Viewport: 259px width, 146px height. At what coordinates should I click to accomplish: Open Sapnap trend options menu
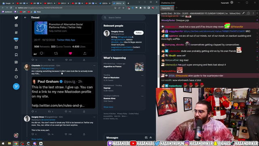pyautogui.click(x=142, y=86)
